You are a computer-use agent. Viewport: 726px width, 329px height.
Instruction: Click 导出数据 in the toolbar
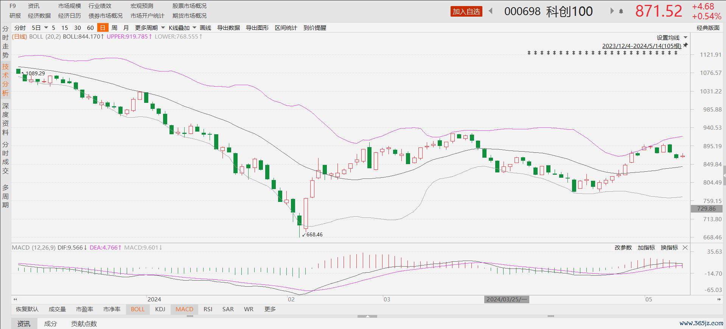click(x=229, y=28)
